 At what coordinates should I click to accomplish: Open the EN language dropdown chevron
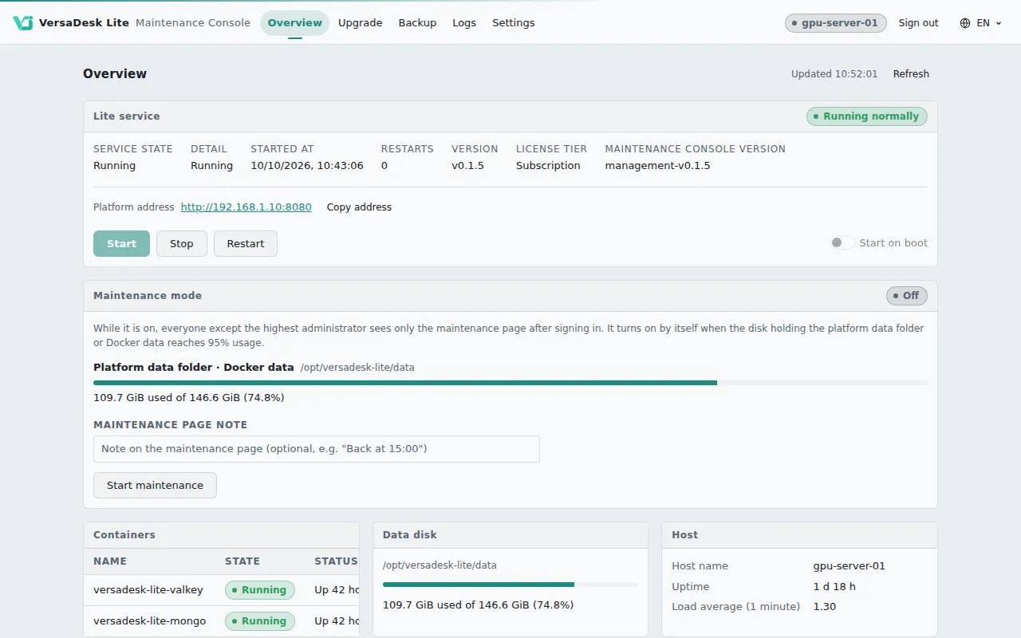click(x=999, y=24)
